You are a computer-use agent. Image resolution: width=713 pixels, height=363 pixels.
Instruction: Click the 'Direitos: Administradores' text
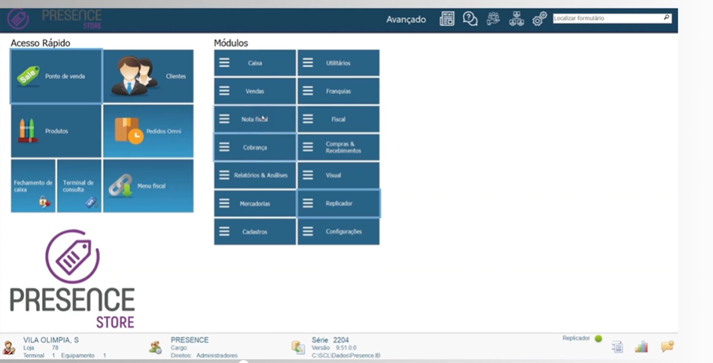point(204,355)
